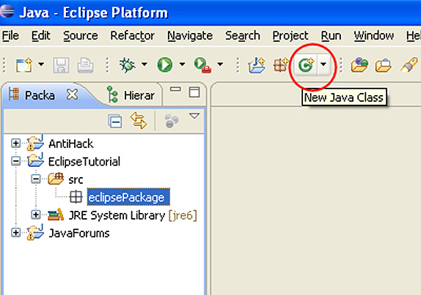Open the Edit menu
The height and width of the screenshot is (295, 421).
(41, 36)
